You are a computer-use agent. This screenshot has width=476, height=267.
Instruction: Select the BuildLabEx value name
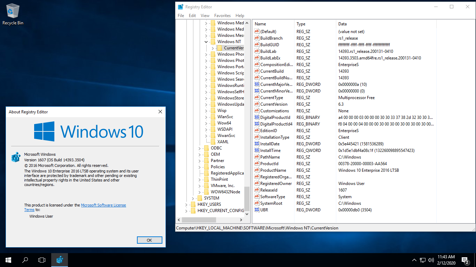270,58
